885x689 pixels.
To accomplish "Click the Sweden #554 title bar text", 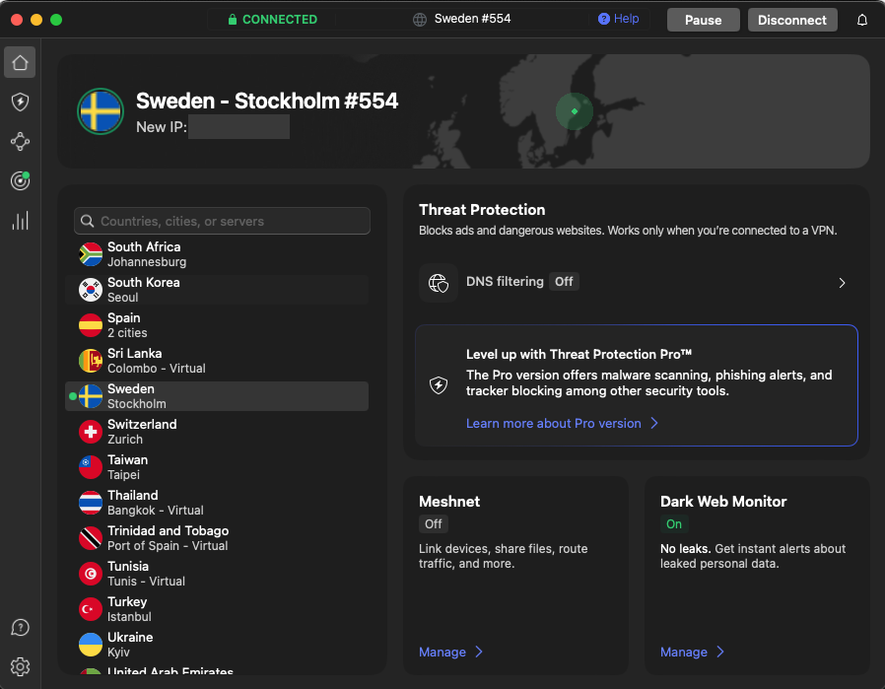I will (472, 19).
